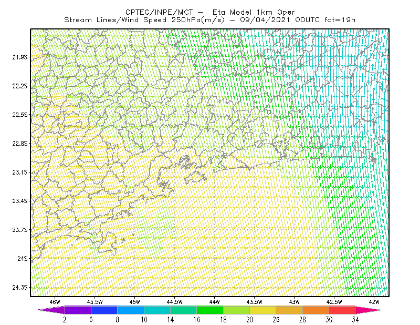Click the purple left arrow of colorbar
This screenshot has width=420, height=325.
pos(51,310)
